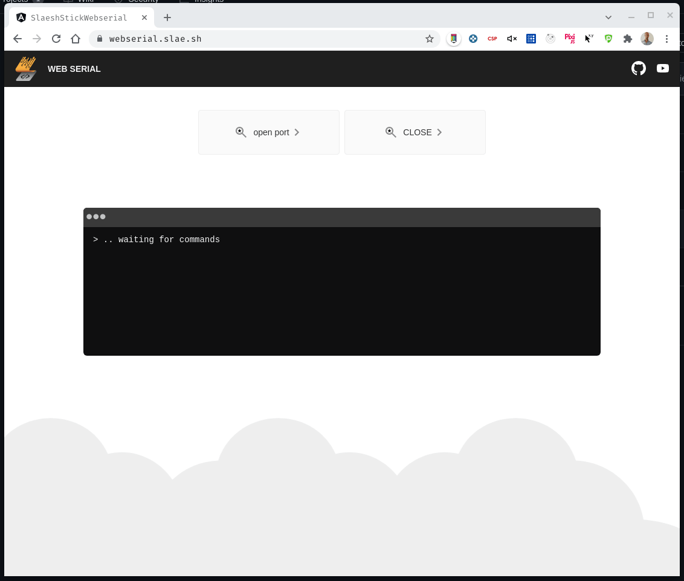Open the Chrome three-dots menu
The image size is (684, 581).
(667, 39)
